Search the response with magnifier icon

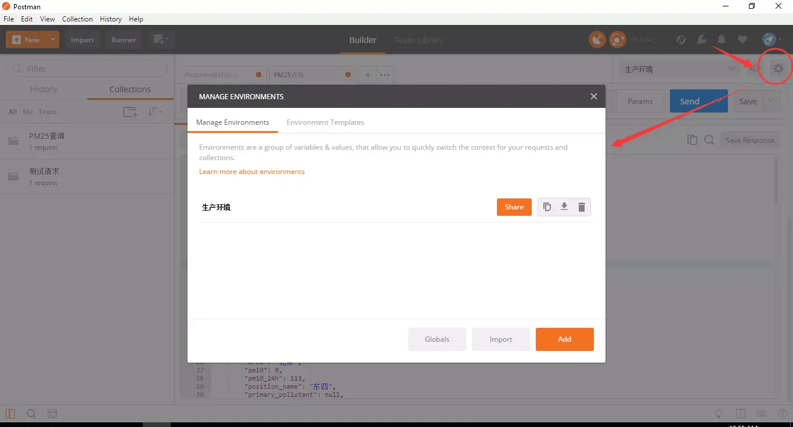709,140
